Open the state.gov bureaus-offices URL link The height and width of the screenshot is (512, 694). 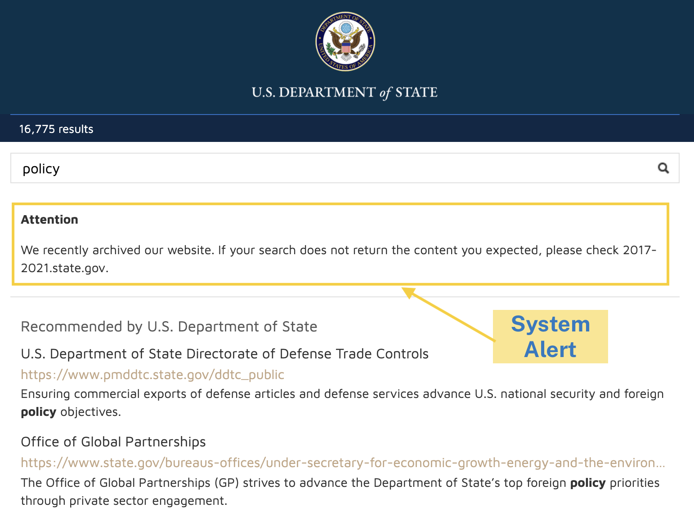[x=343, y=463]
